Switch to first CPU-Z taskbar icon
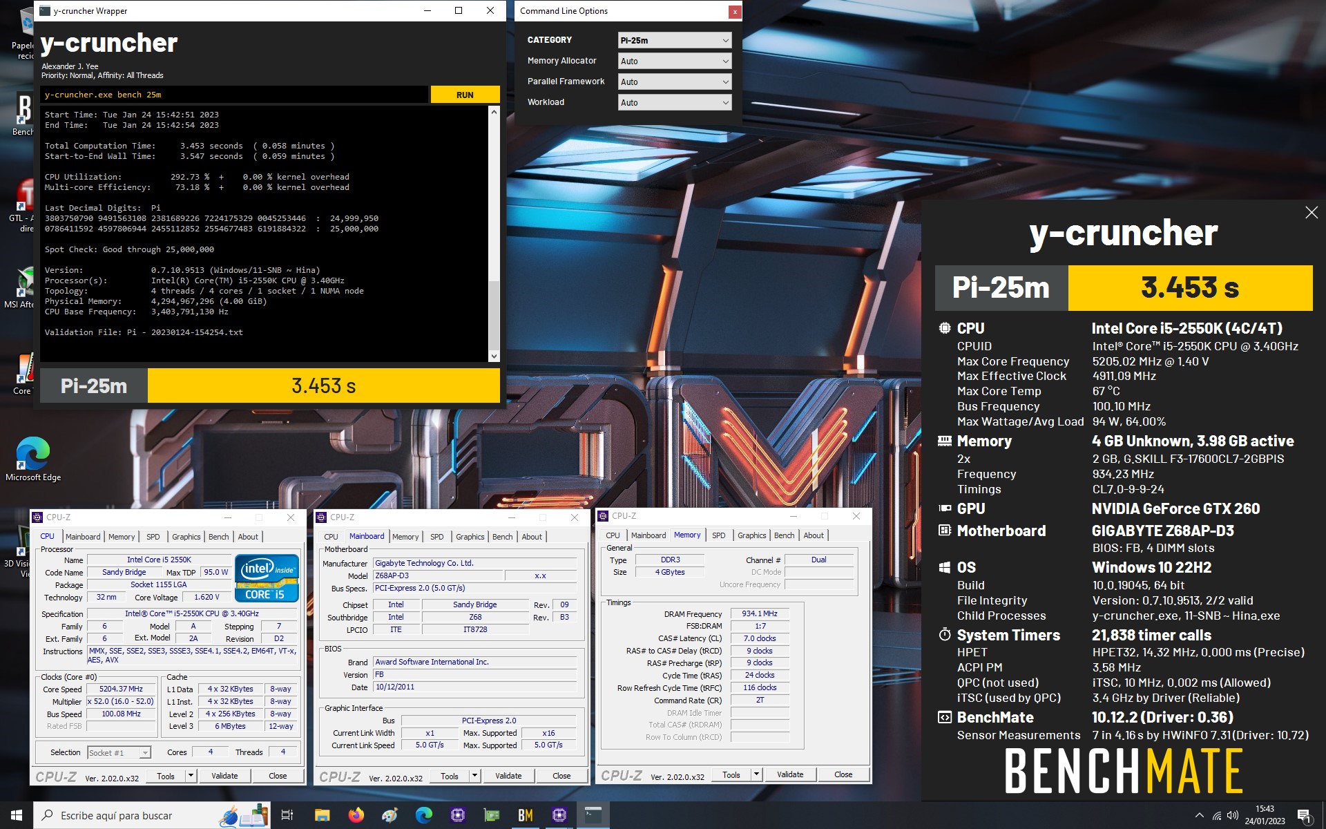The width and height of the screenshot is (1326, 829). coord(457,815)
